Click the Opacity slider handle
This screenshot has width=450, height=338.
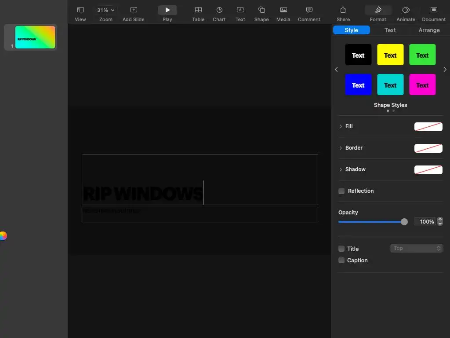[404, 222]
